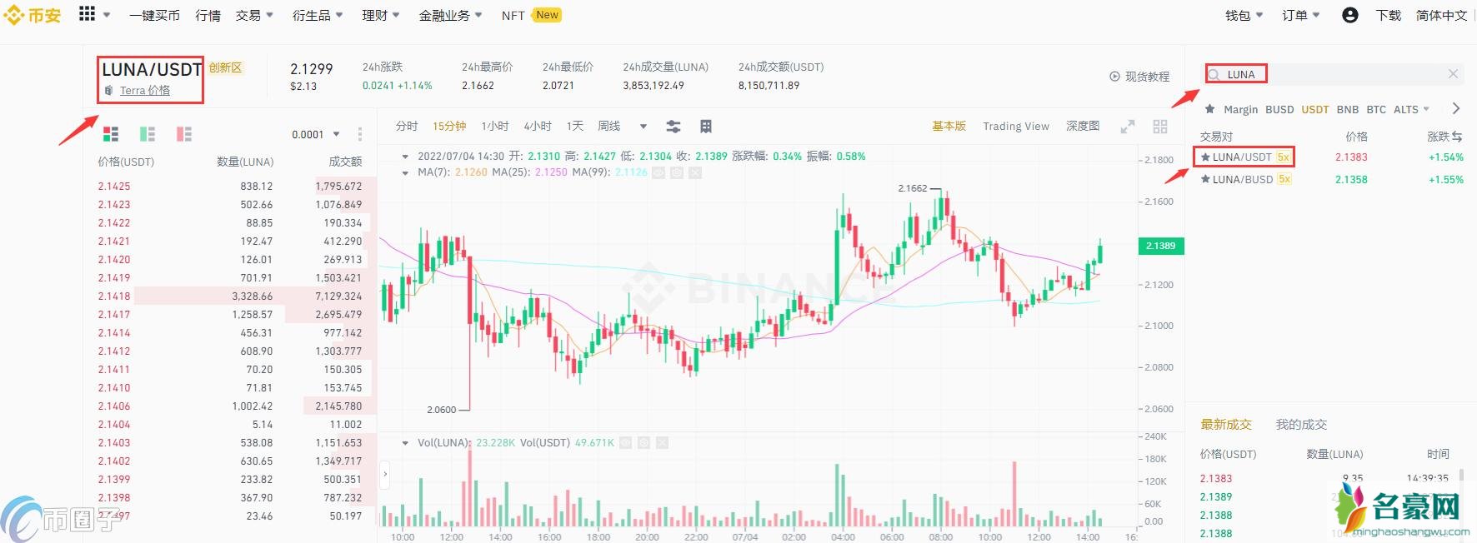Viewport: 1477px width, 543px height.
Task: Open the NFT New menu item
Action: [x=531, y=15]
